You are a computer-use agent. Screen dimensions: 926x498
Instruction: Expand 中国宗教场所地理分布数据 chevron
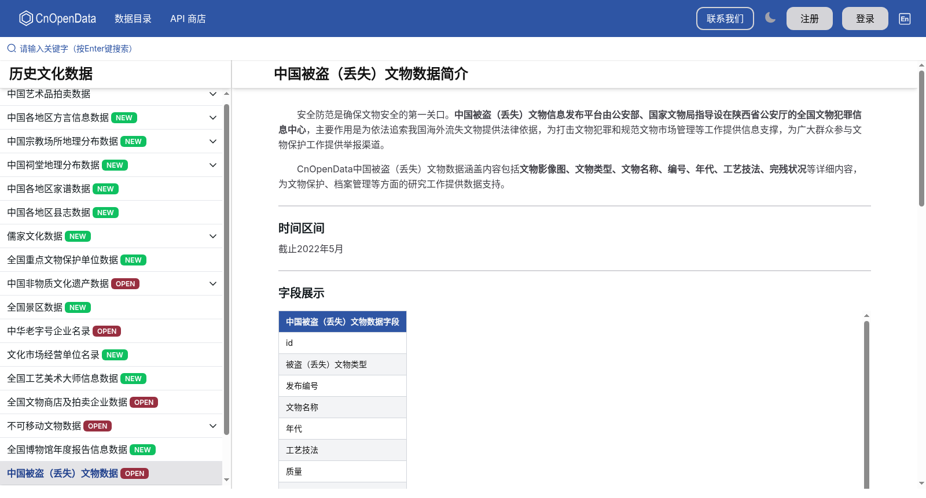213,141
